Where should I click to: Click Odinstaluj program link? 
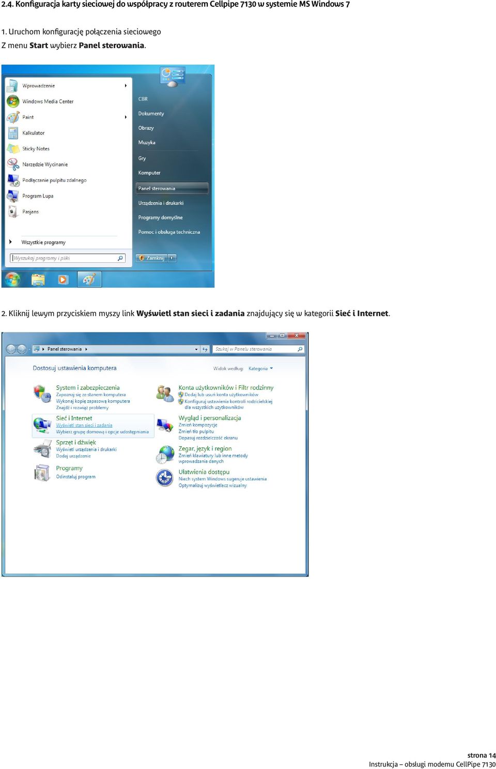(76, 477)
